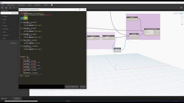Open the Help menu

pyautogui.click(x=46, y=5)
